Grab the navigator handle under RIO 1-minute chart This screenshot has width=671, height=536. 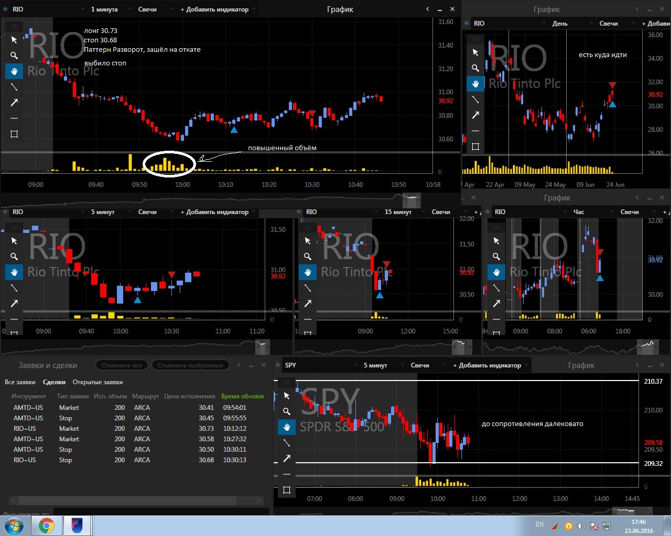click(412, 200)
